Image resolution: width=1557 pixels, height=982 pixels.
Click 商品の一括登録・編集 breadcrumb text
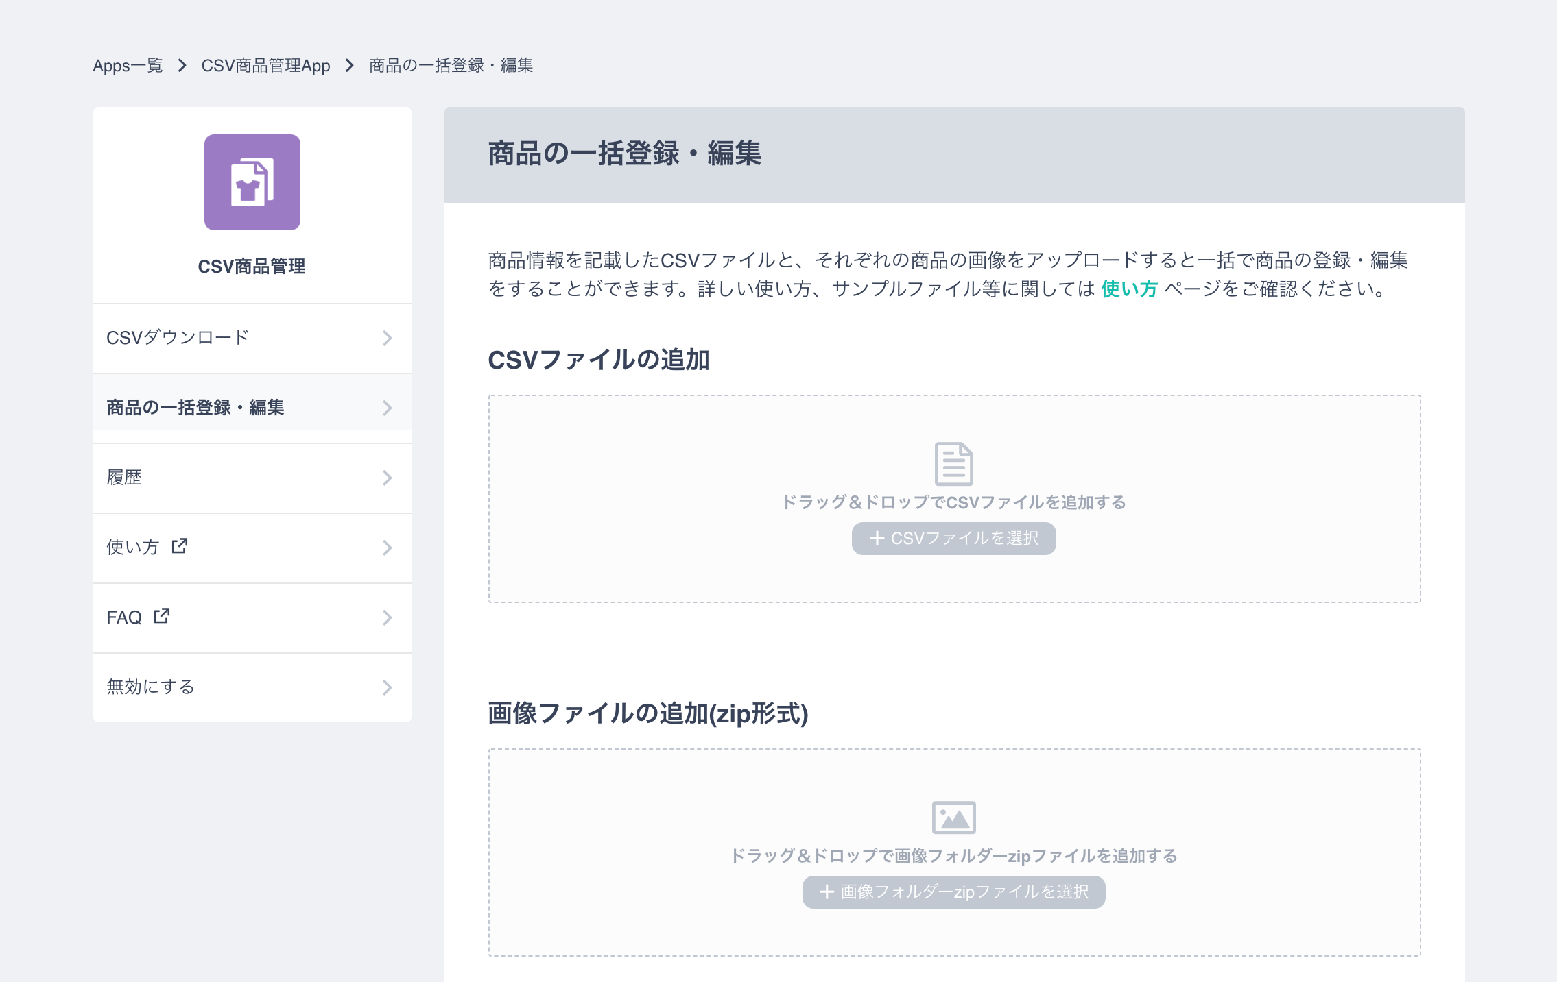coord(451,66)
